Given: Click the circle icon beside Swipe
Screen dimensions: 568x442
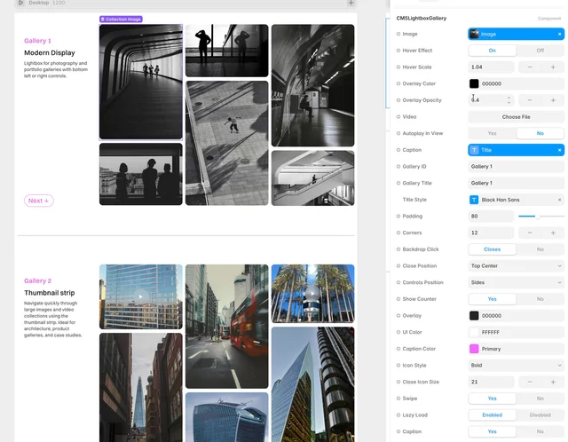Looking at the screenshot, I should [x=398, y=399].
